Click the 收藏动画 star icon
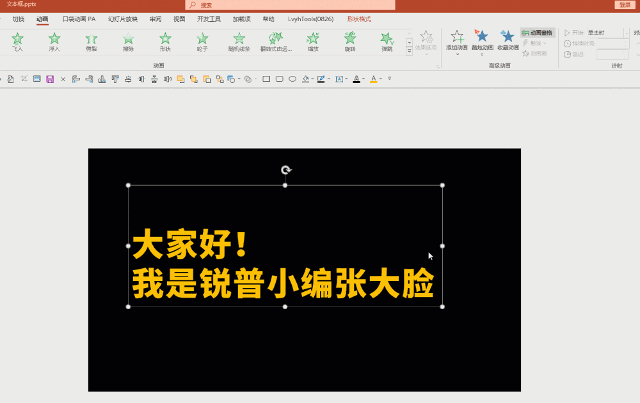 [x=508, y=36]
